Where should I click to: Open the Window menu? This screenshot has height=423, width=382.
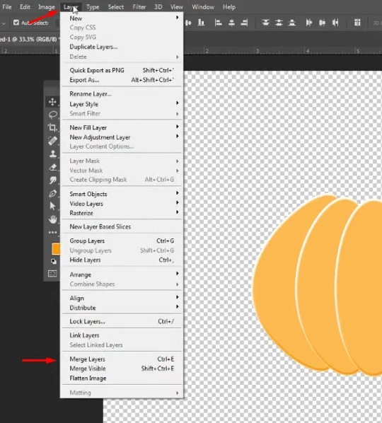point(203,7)
